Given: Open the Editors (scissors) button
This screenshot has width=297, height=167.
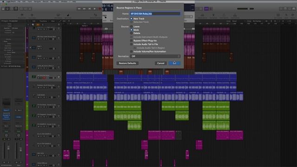Looking at the screenshot, I should click(x=30, y=9).
